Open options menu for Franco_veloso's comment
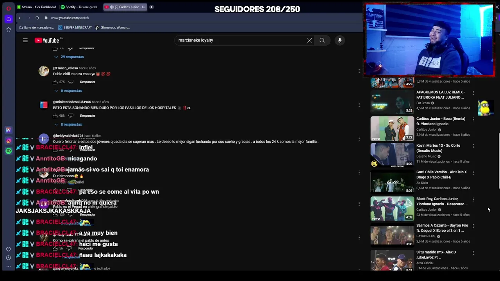 pyautogui.click(x=359, y=71)
